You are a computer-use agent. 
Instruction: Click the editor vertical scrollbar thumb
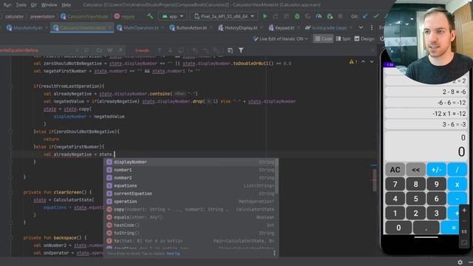(375, 180)
